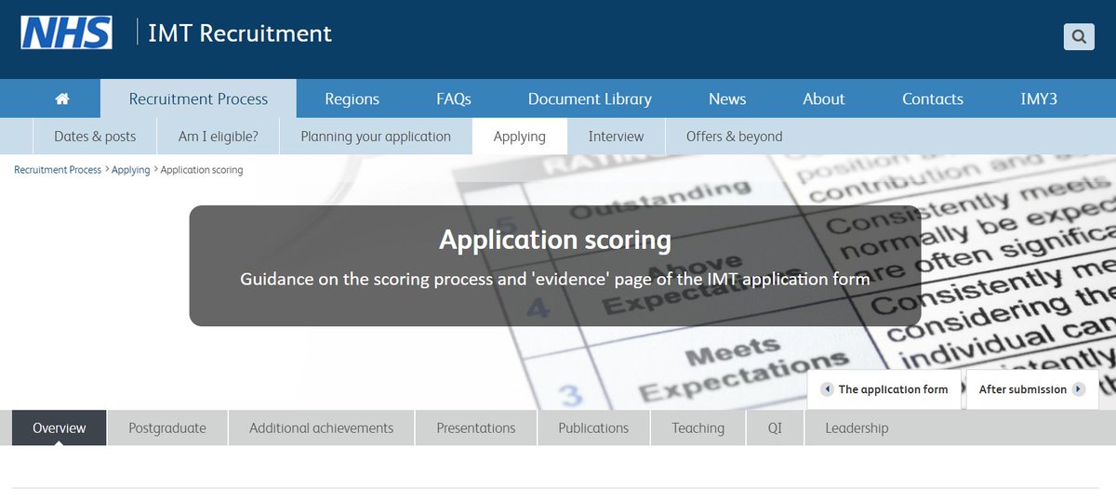This screenshot has height=499, width=1116.
Task: Switch to the Leadership tab
Action: click(x=857, y=428)
